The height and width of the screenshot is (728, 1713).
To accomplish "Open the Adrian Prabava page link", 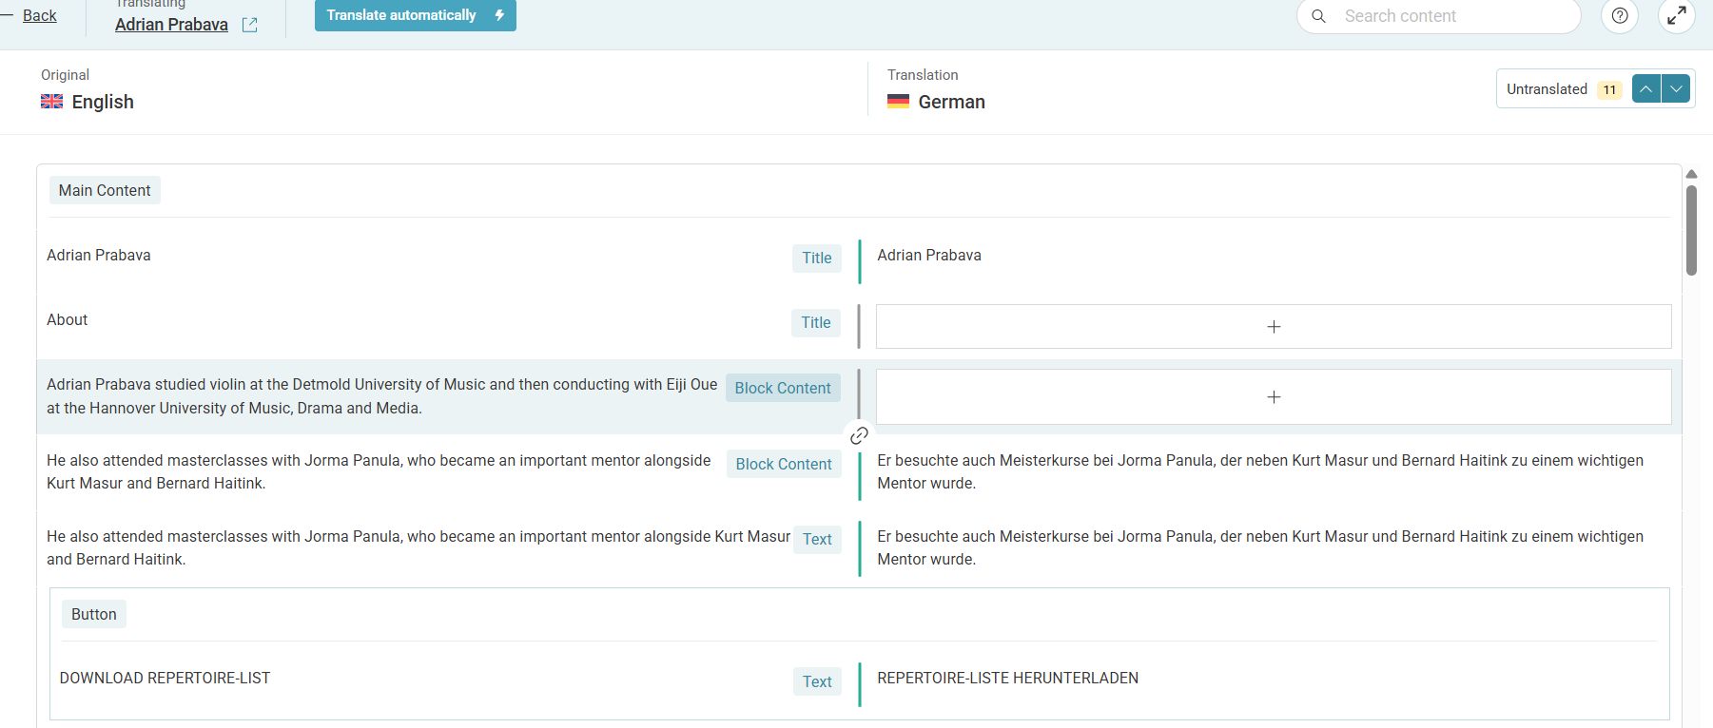I will pyautogui.click(x=171, y=25).
